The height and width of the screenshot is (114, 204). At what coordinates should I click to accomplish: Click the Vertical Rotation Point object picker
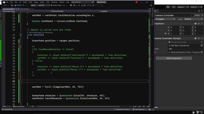(x=202, y=52)
